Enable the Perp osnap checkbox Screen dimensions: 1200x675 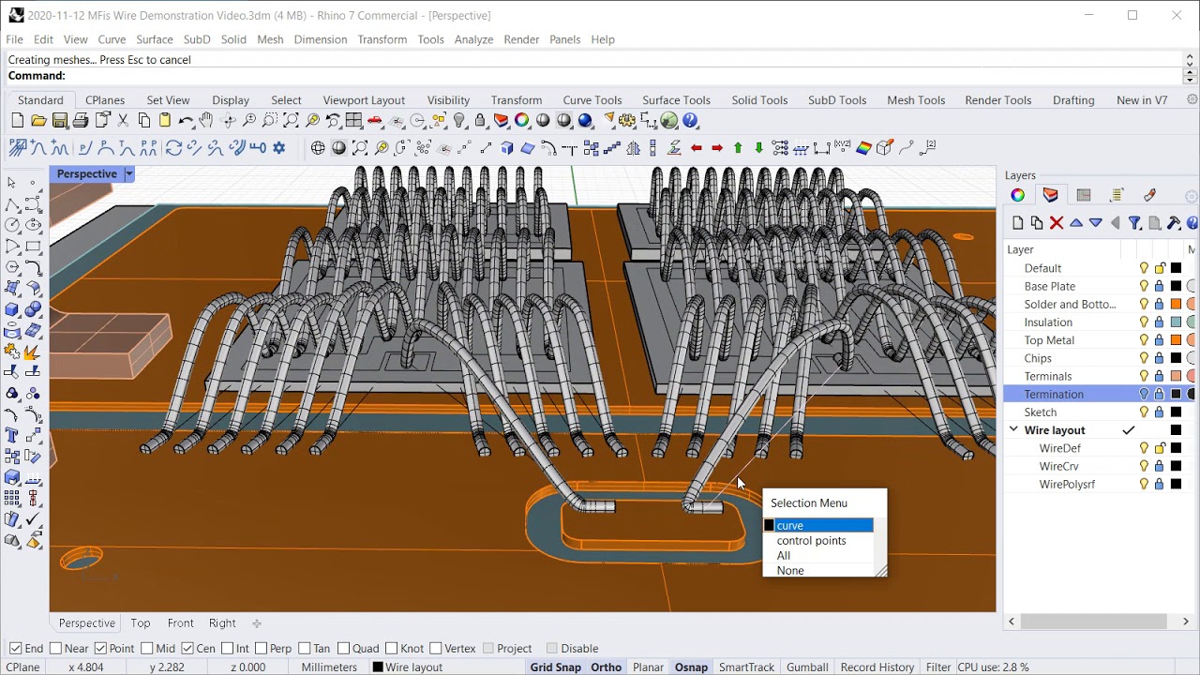pyautogui.click(x=260, y=648)
